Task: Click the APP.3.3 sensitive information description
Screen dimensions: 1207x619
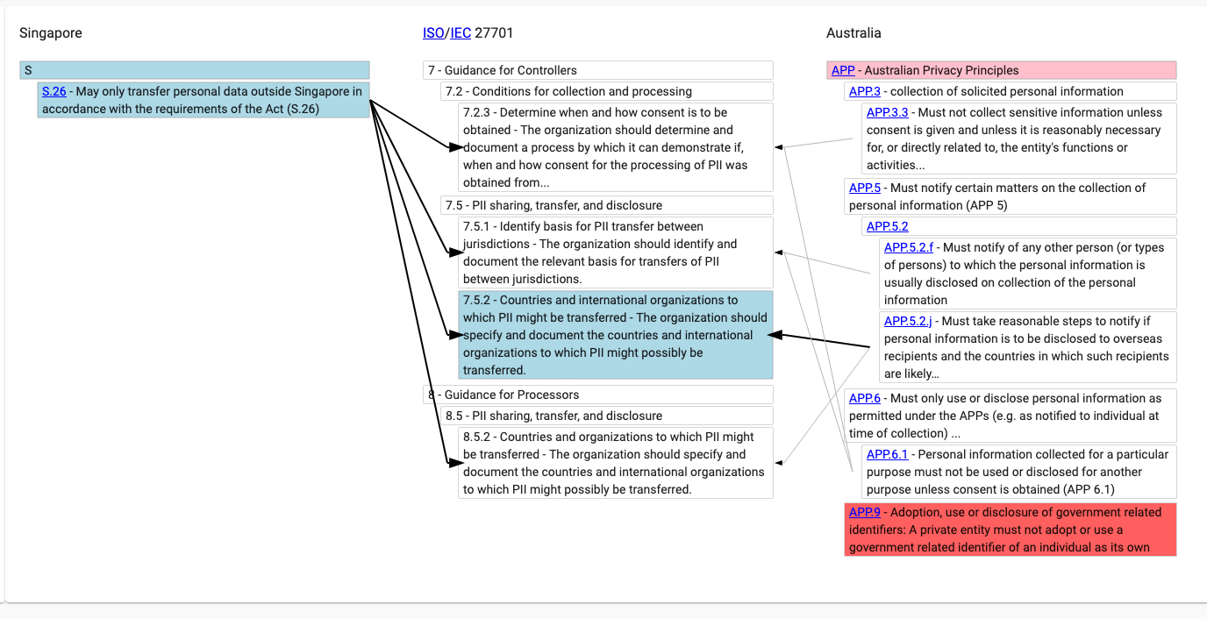Action: (1014, 139)
